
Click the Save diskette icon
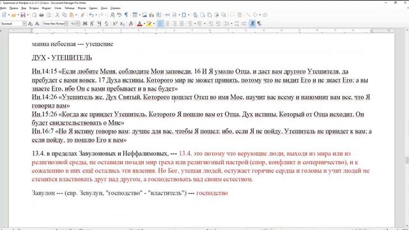tap(23, 15)
